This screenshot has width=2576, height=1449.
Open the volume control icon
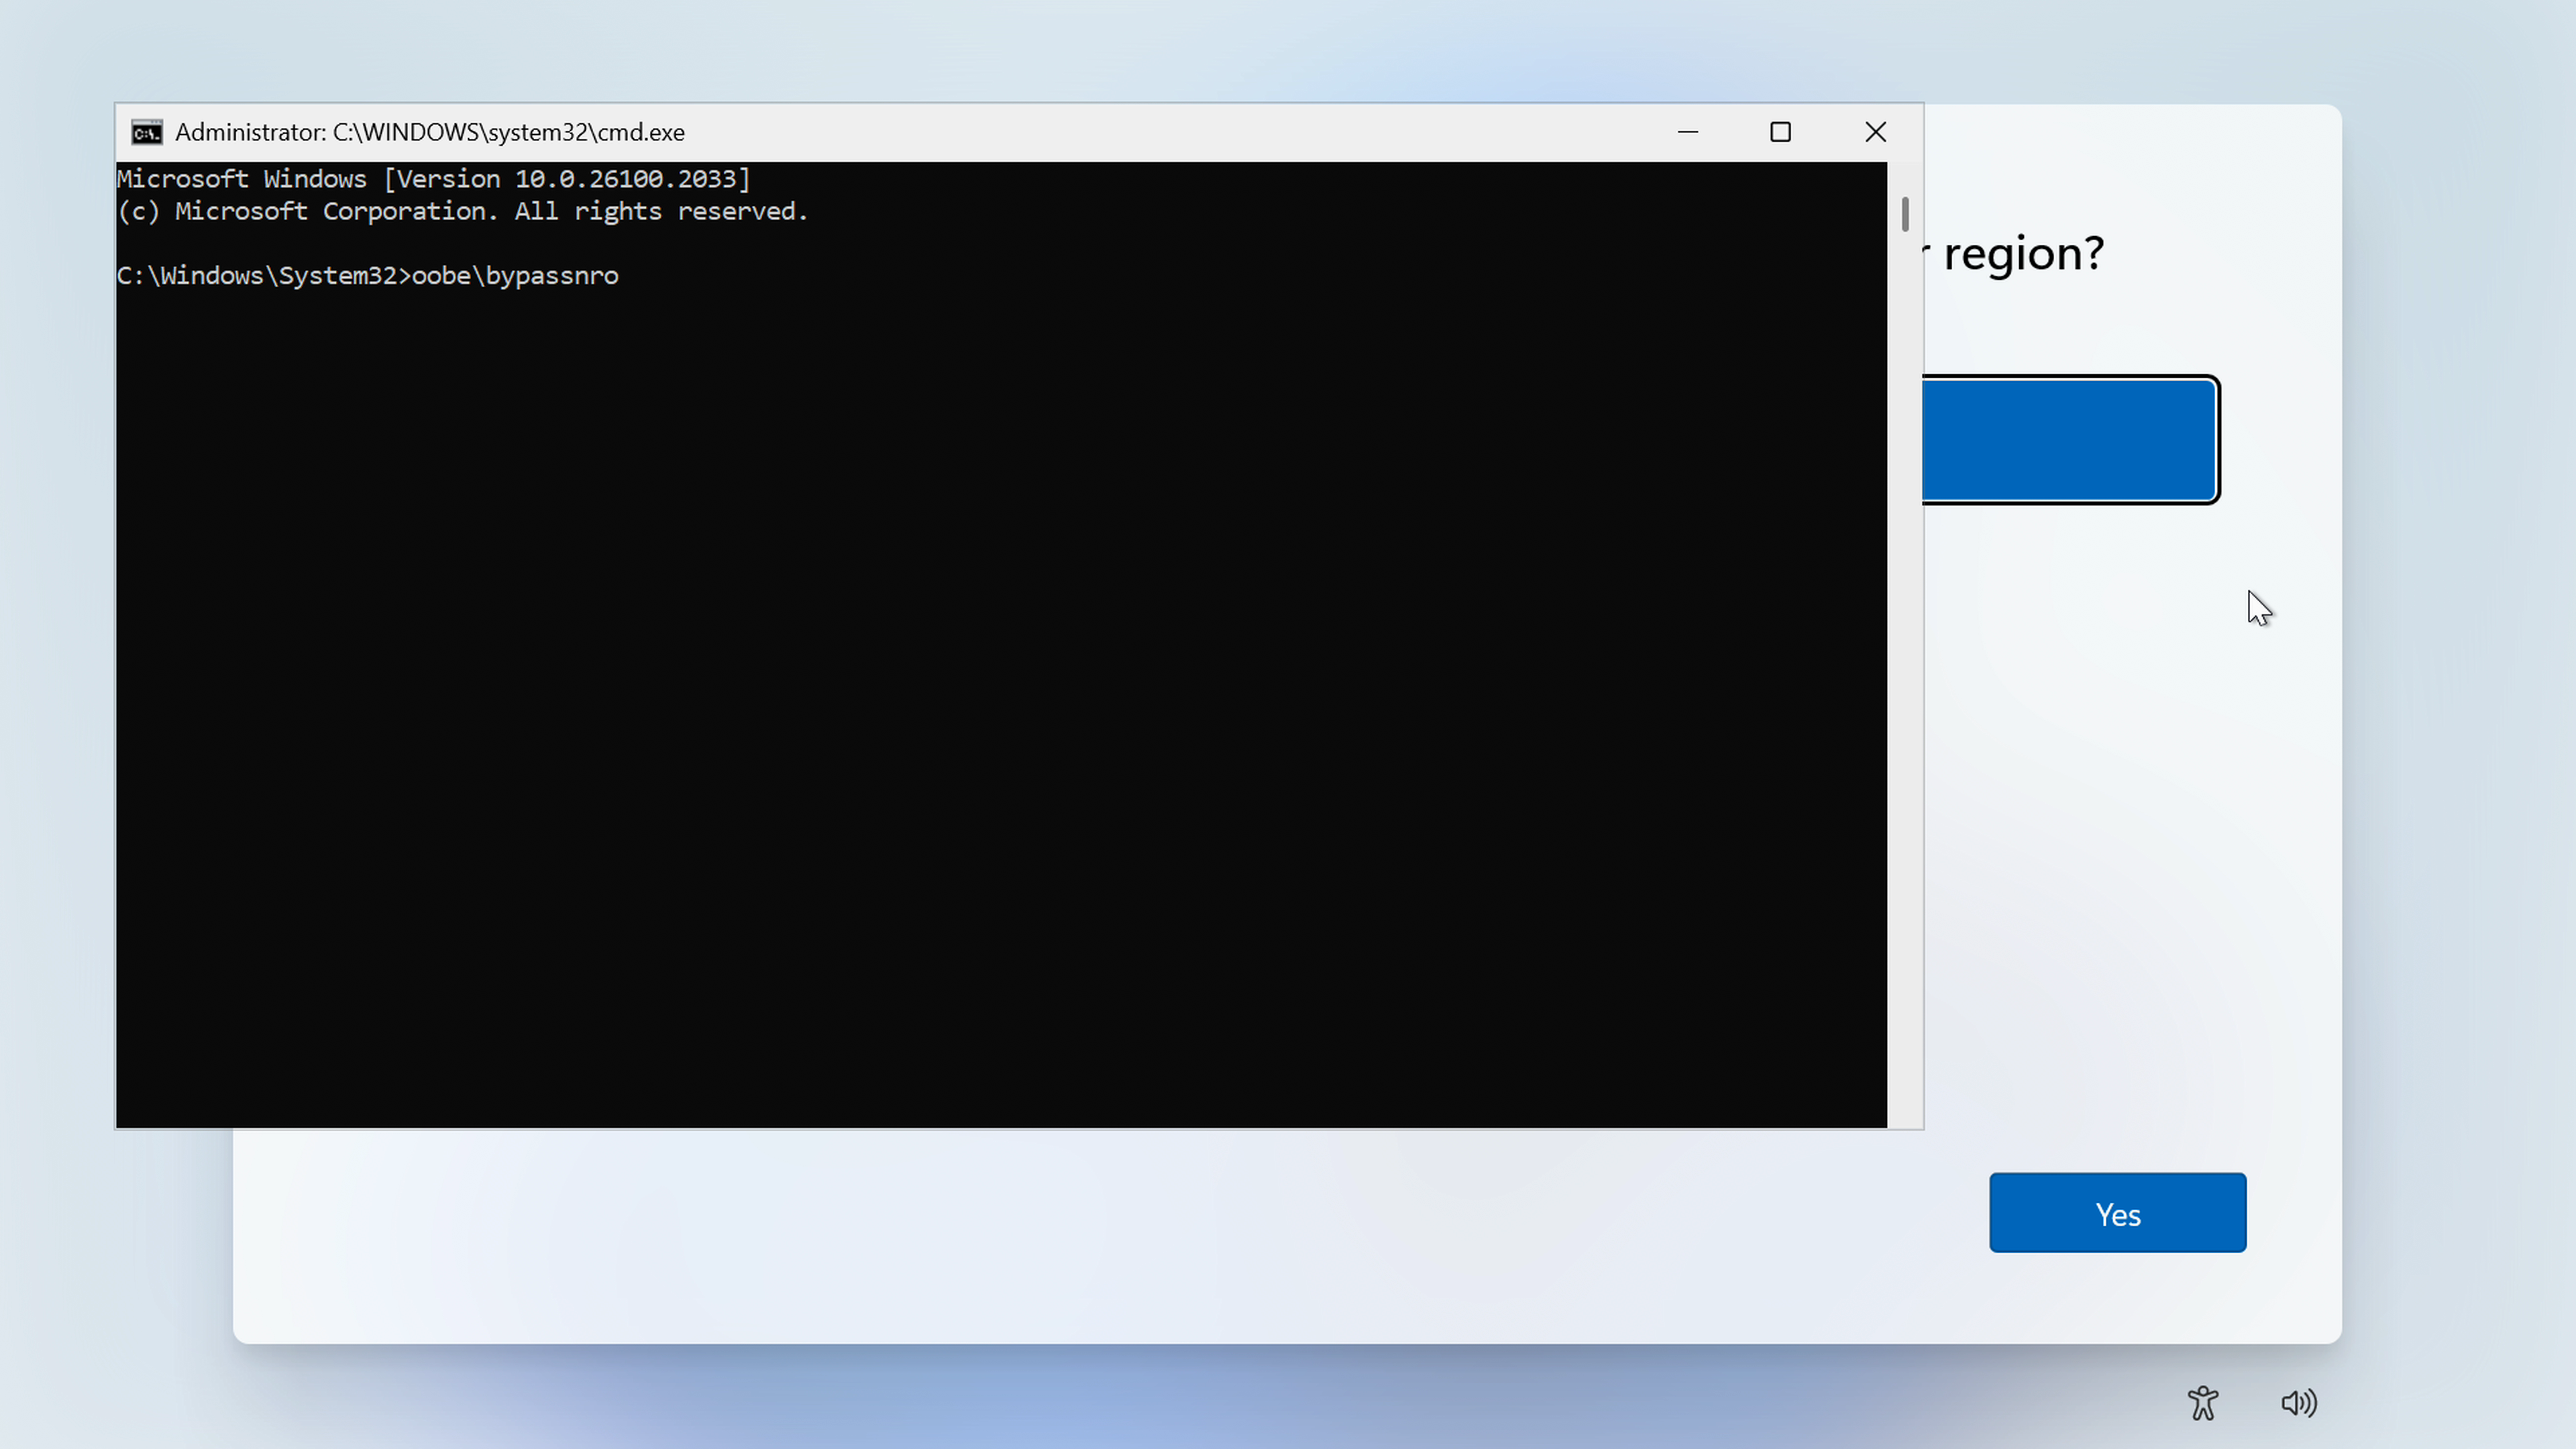point(2299,1403)
